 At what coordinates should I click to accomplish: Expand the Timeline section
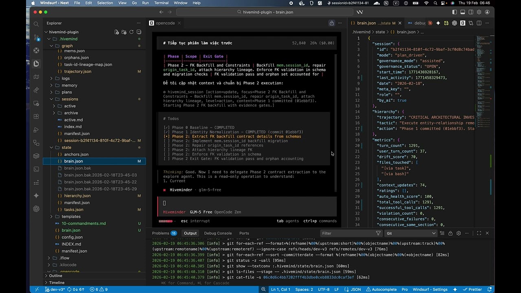click(x=57, y=282)
